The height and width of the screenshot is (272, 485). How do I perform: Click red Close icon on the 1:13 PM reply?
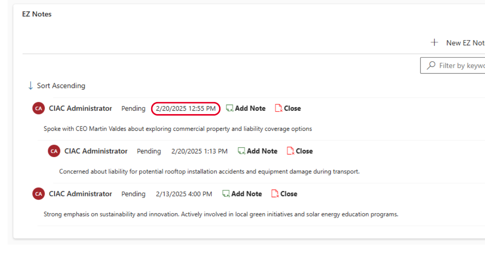[290, 151]
